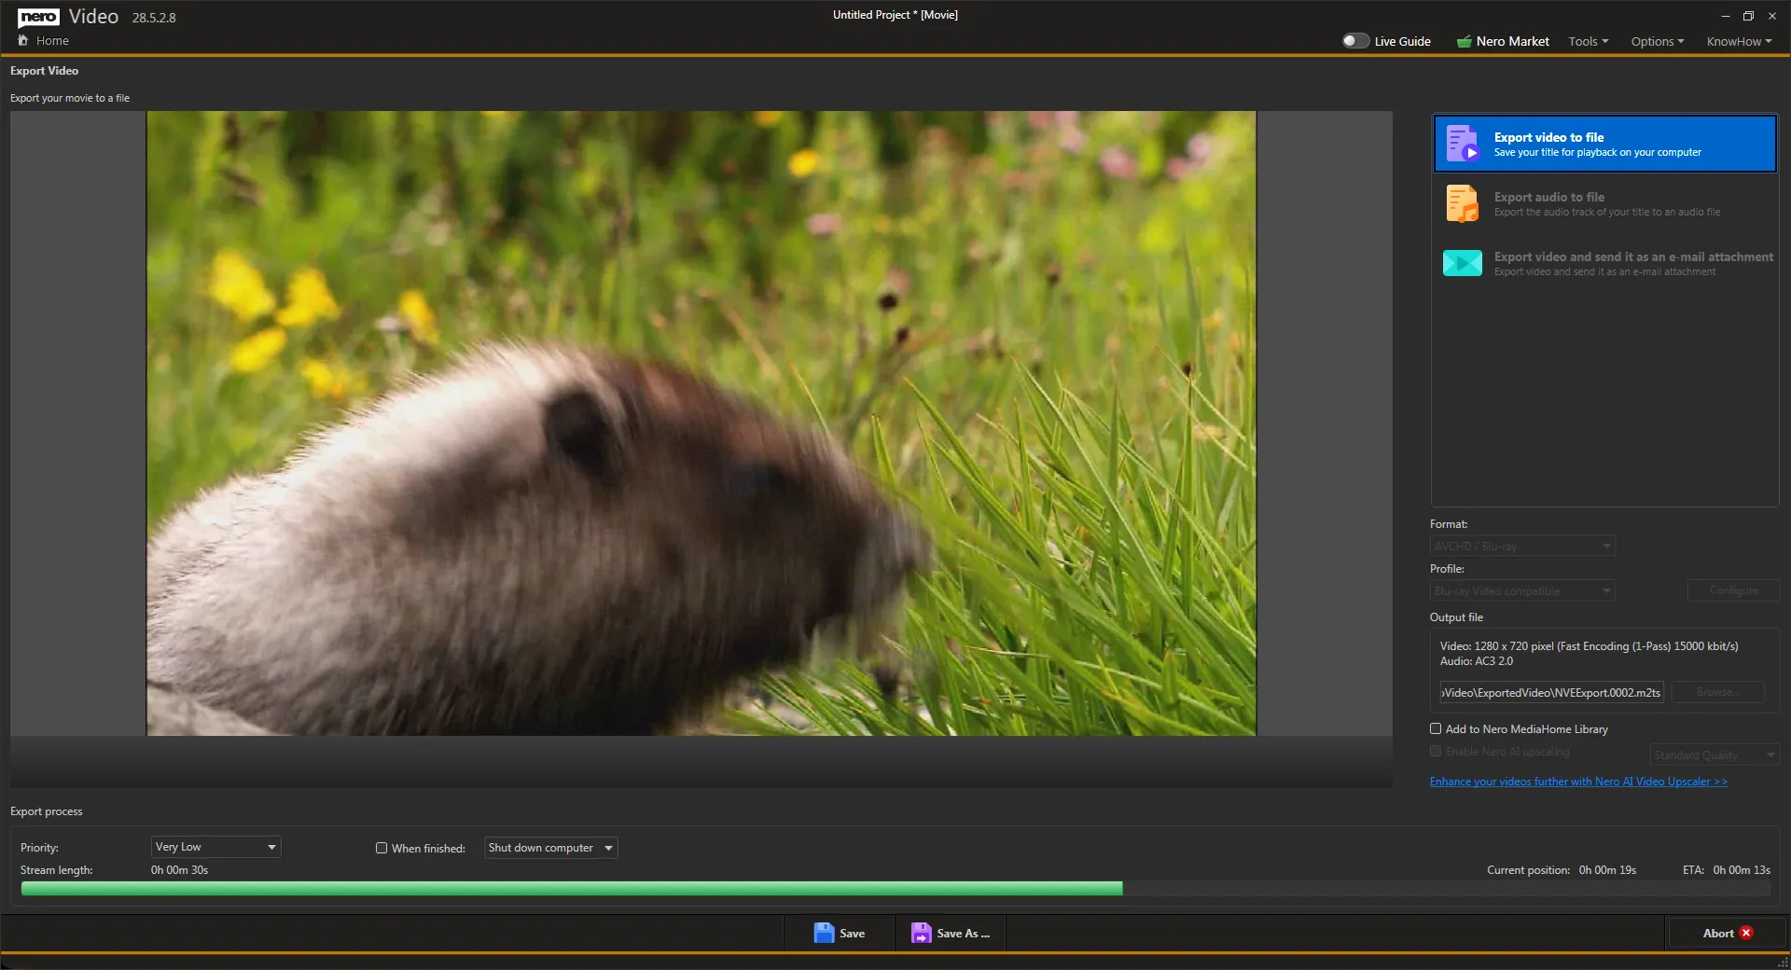This screenshot has width=1791, height=970.
Task: Open the Nero AI Video Upscaler link
Action: 1577,781
